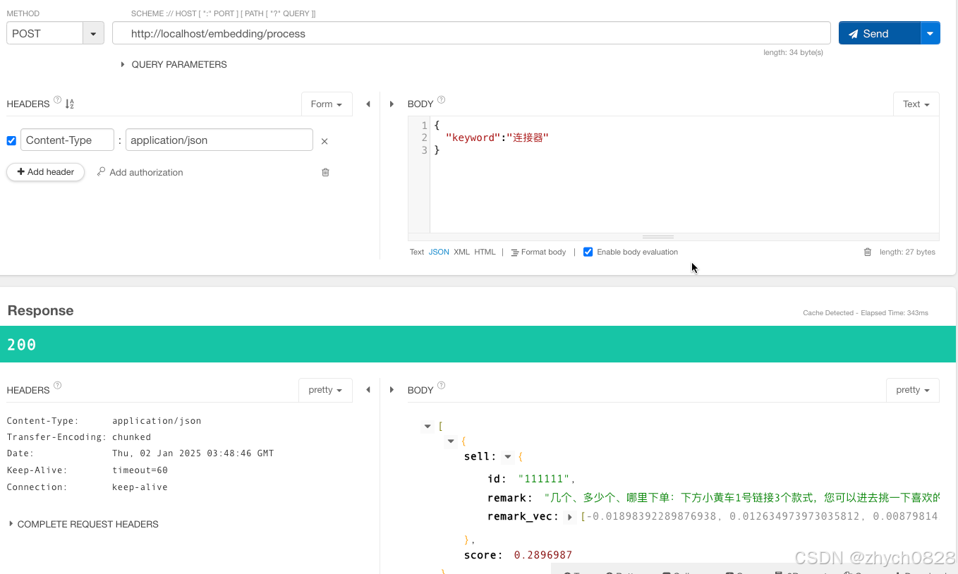Open request BODY help icon
Viewport: 958px width, 574px height.
(x=441, y=100)
